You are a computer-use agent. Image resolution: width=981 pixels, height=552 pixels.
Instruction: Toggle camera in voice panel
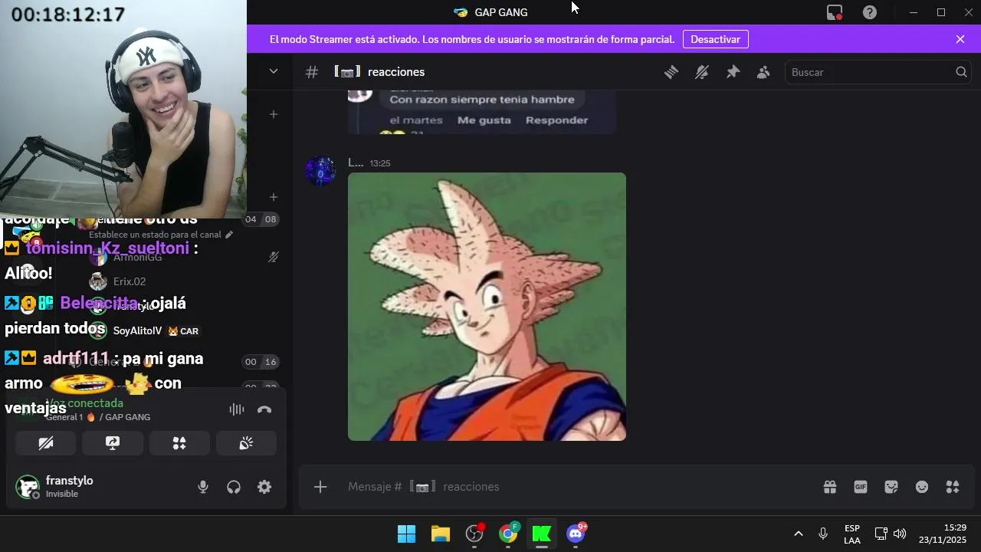click(x=46, y=443)
